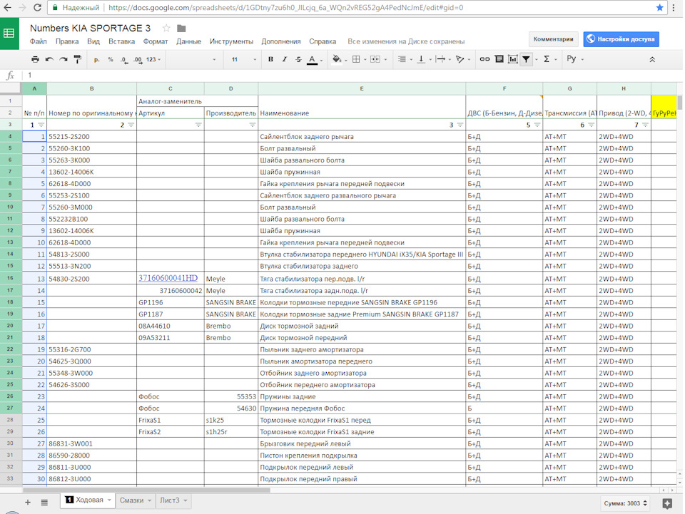
Task: Open the filter views dropdown arrow
Action: (537, 60)
